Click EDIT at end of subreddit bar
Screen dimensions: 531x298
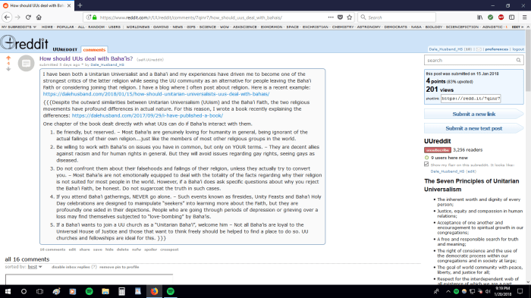(517, 27)
